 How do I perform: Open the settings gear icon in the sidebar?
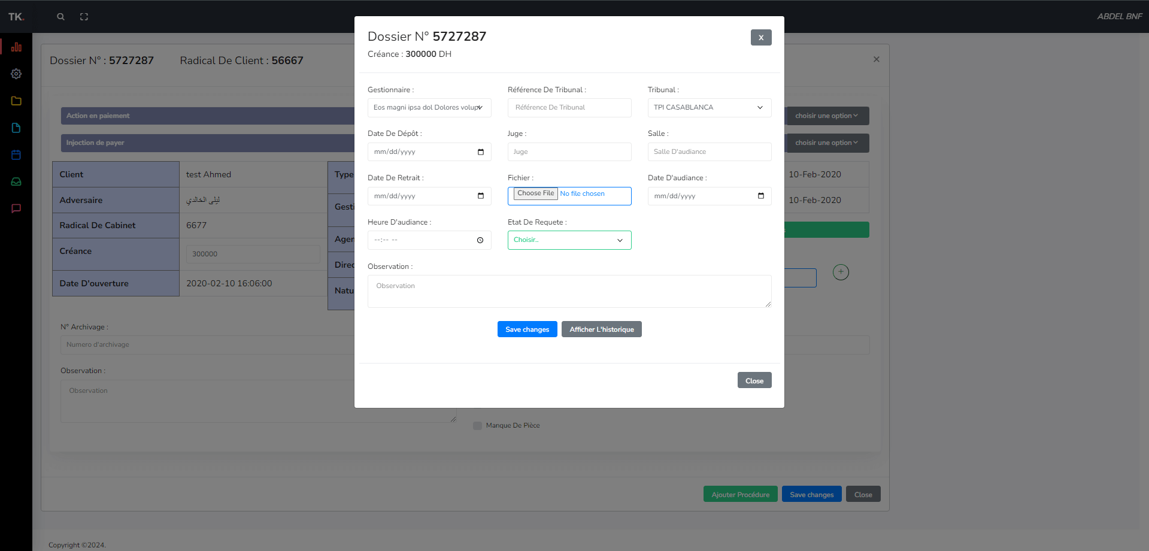point(16,74)
